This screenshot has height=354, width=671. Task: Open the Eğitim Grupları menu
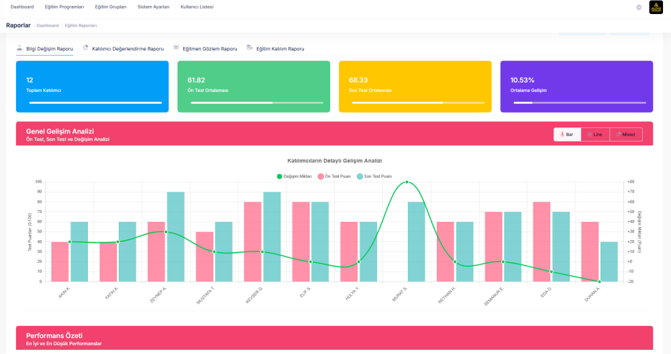(x=111, y=7)
